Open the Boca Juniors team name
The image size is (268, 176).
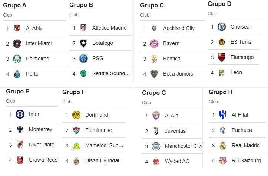[178, 74]
